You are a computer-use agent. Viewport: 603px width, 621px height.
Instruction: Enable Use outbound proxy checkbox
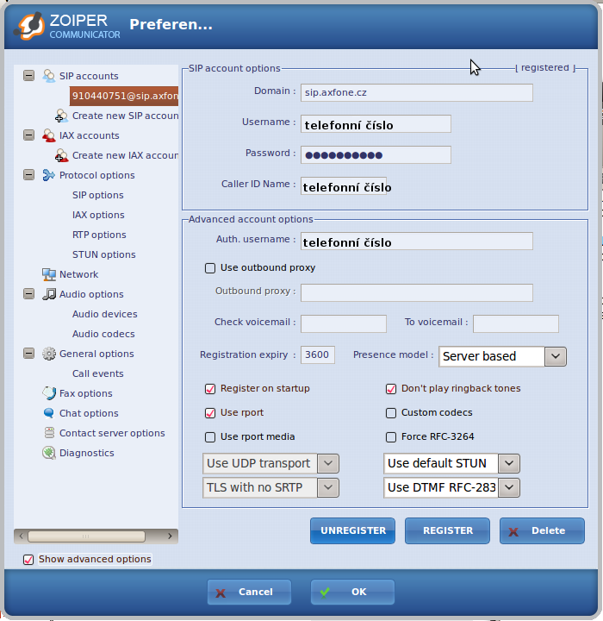point(210,268)
